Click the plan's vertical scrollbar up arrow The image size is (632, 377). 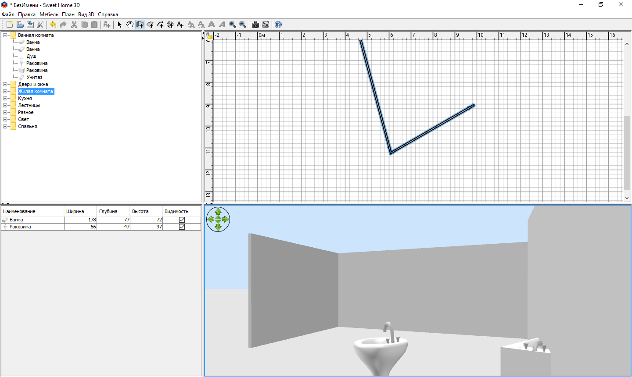(x=627, y=43)
